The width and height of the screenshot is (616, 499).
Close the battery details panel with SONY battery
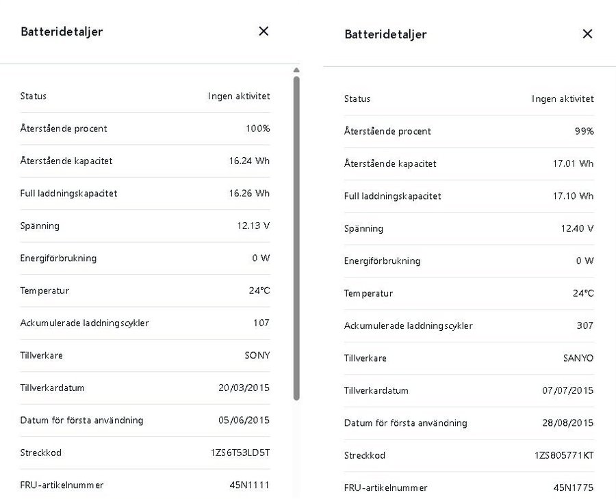point(264,31)
